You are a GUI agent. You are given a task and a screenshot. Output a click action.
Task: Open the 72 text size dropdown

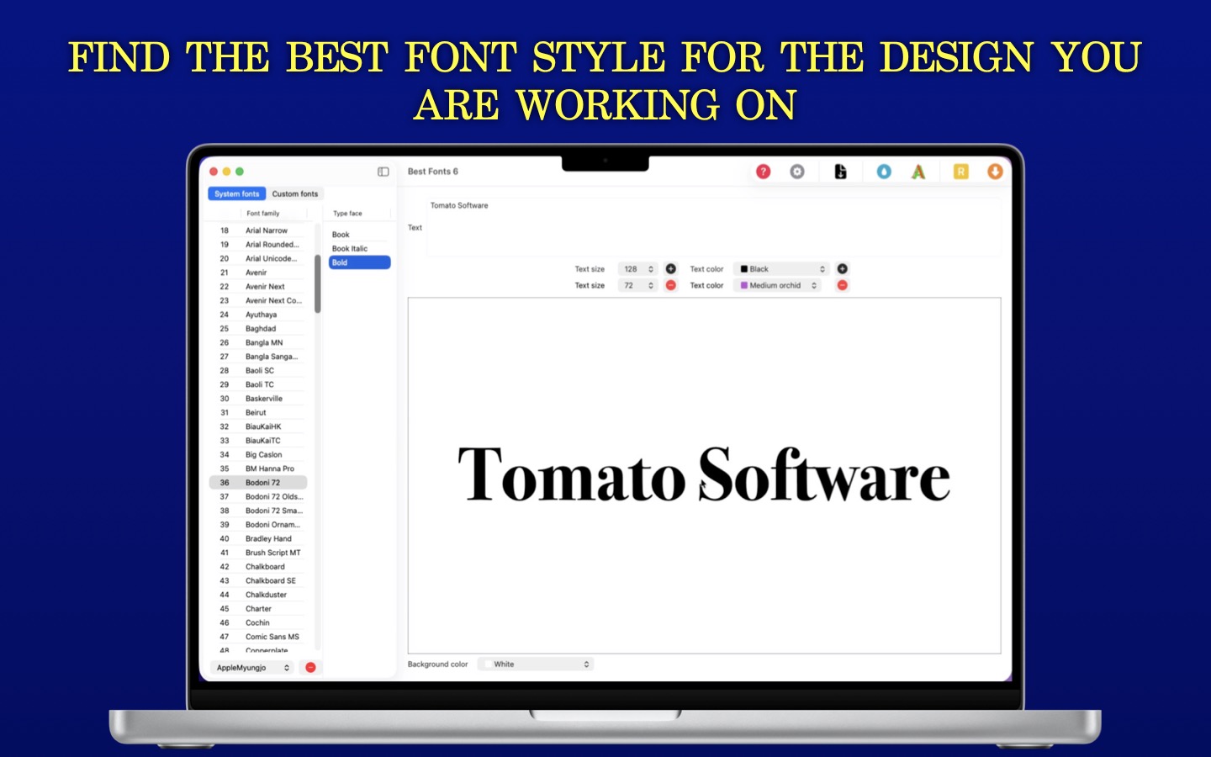coord(638,286)
